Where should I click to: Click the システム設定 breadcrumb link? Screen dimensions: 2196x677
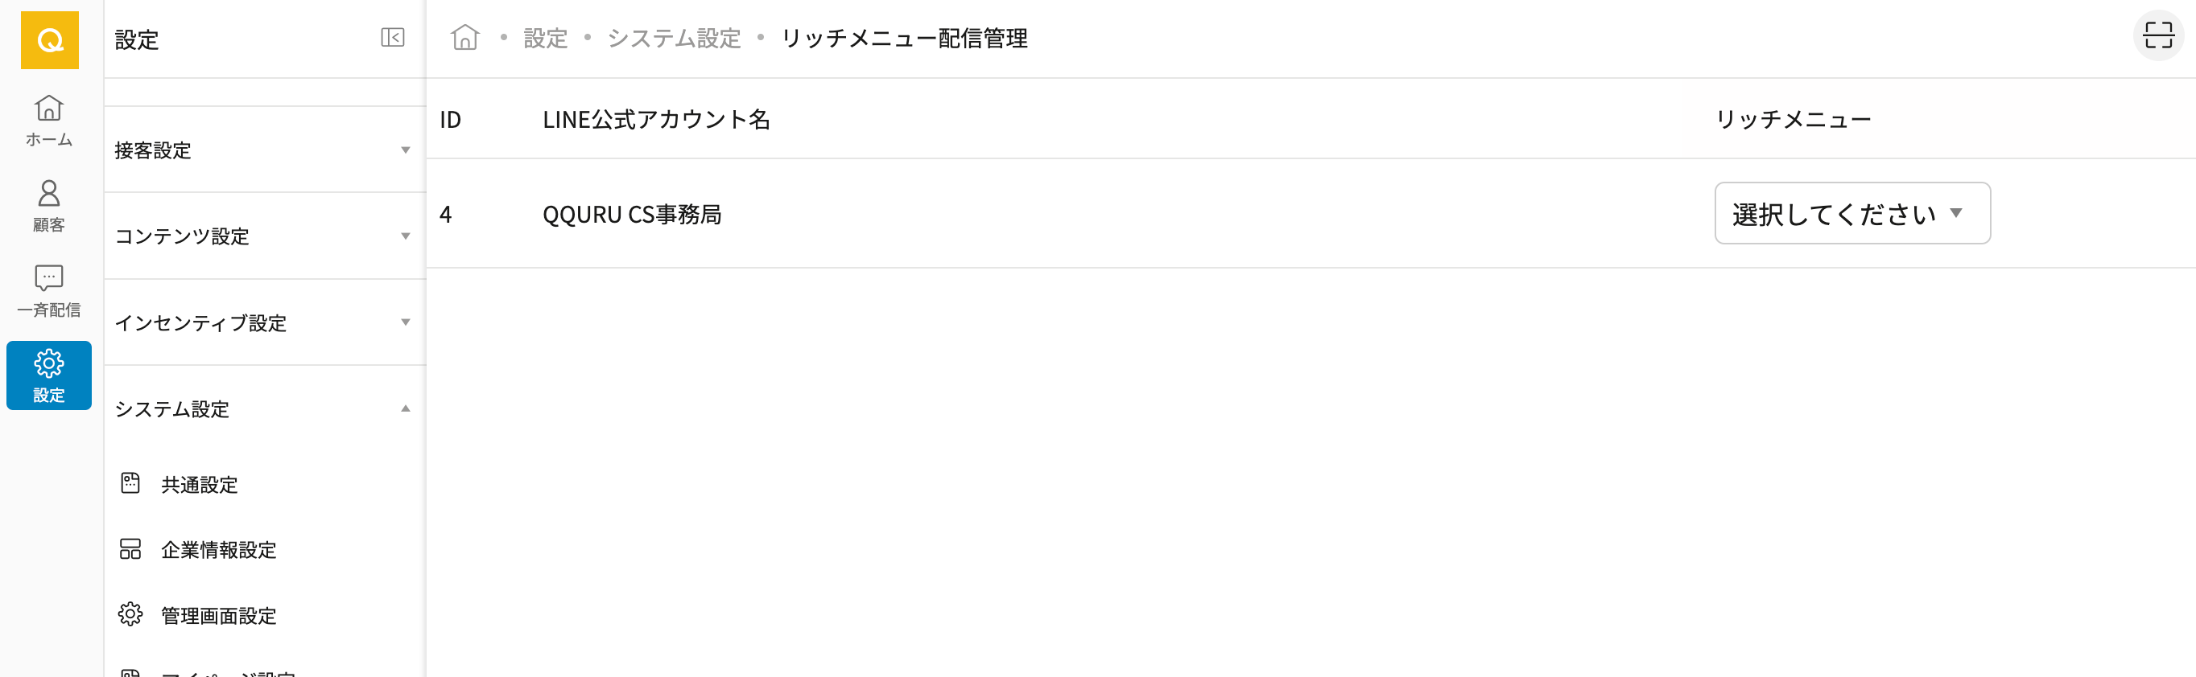674,39
